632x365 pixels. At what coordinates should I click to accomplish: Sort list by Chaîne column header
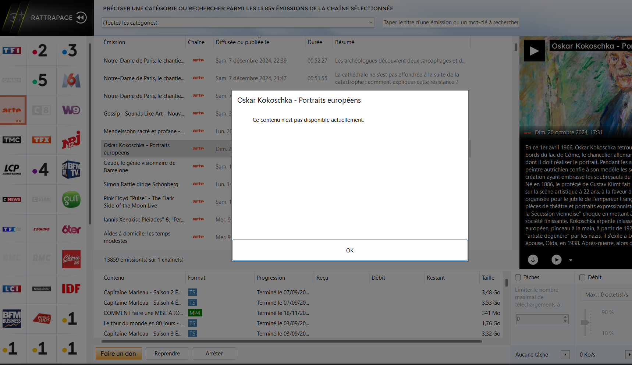196,42
